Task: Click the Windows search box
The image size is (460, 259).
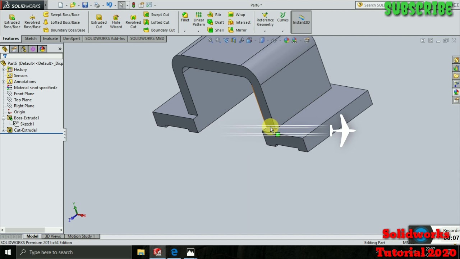Action: [x=74, y=252]
